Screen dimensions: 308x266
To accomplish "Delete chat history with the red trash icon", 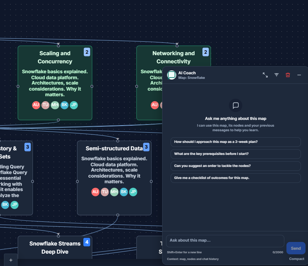I will [x=288, y=75].
